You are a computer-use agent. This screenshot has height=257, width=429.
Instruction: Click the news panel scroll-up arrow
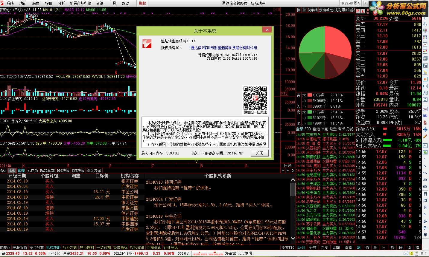(x=293, y=179)
